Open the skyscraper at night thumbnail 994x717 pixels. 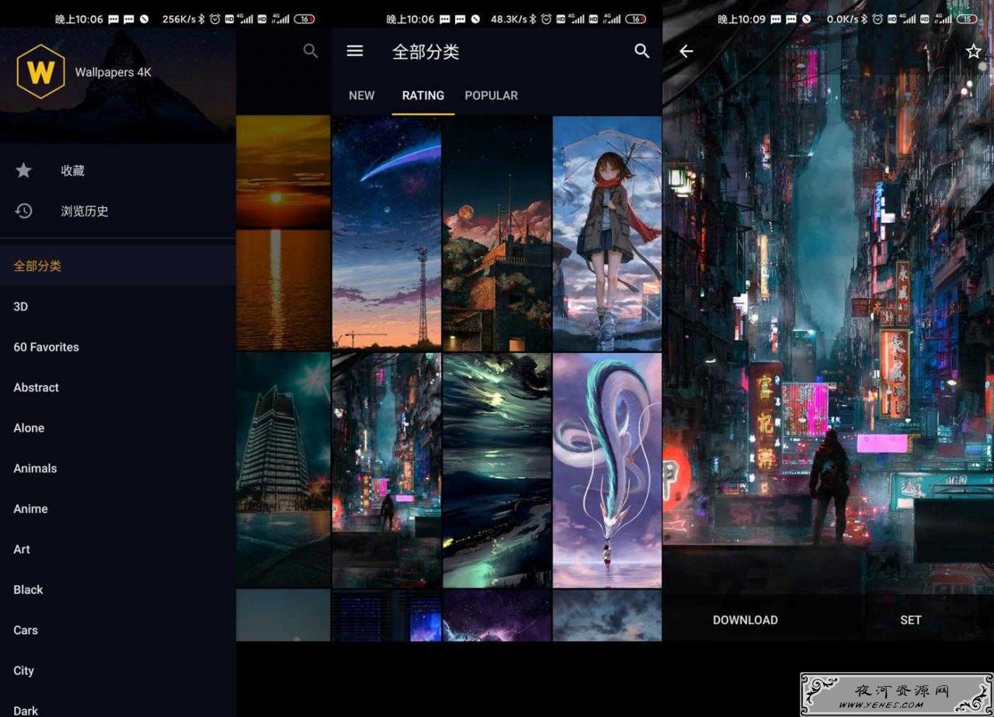[283, 470]
